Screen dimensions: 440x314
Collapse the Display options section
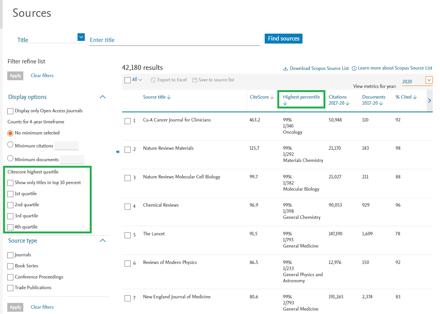pyautogui.click(x=102, y=97)
